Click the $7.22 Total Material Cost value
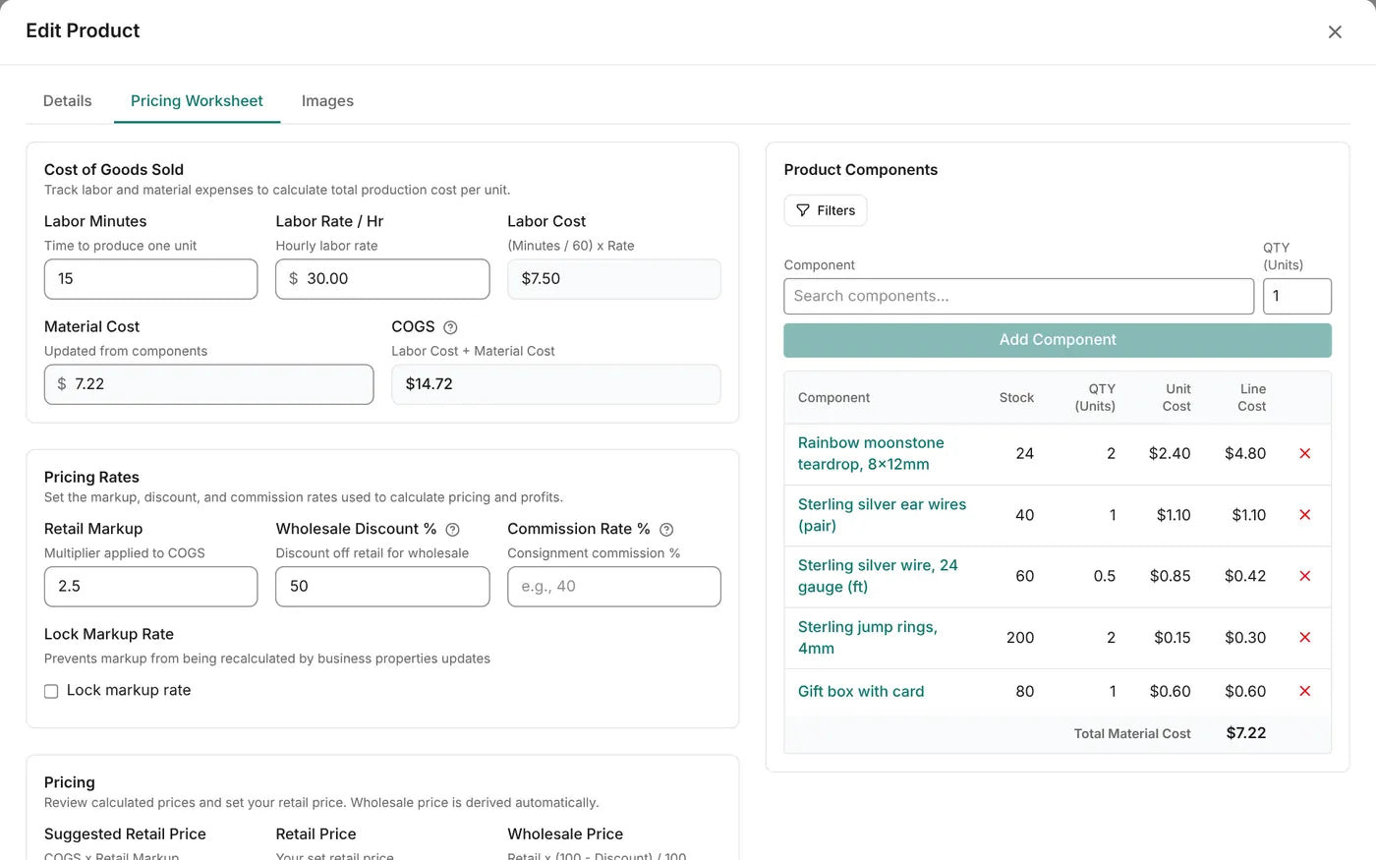1376x860 pixels. point(1246,733)
